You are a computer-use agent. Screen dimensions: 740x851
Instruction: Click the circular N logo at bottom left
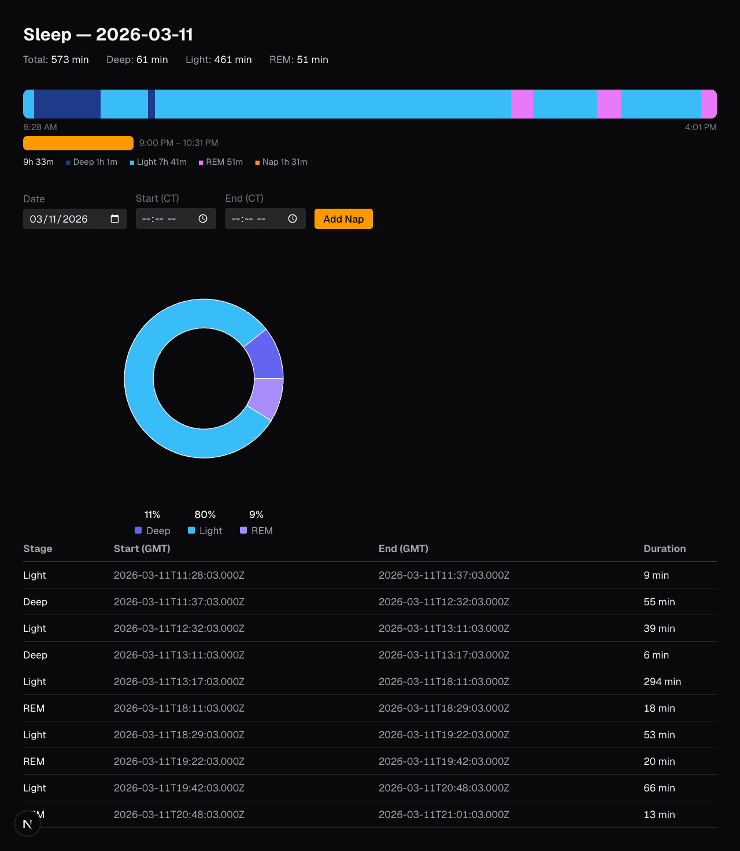click(x=27, y=823)
